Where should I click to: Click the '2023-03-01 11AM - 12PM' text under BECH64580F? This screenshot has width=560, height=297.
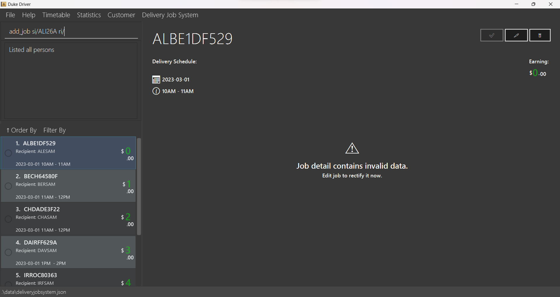[43, 197]
